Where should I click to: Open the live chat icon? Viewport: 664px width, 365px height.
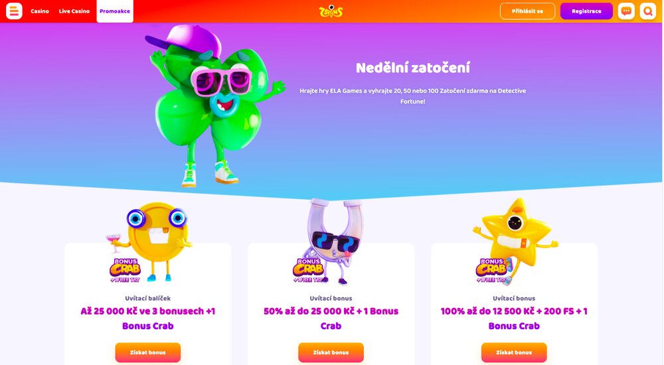[x=626, y=11]
